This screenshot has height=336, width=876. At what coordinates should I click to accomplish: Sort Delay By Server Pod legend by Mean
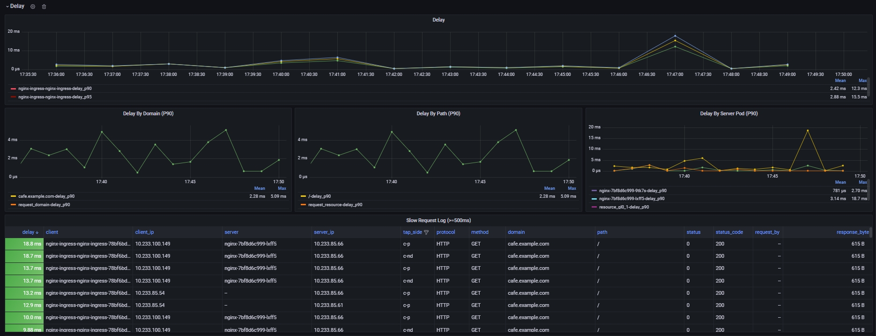[x=840, y=182]
